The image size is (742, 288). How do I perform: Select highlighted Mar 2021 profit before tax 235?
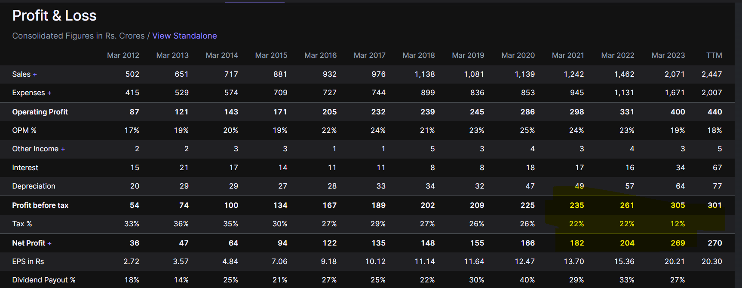click(576, 205)
